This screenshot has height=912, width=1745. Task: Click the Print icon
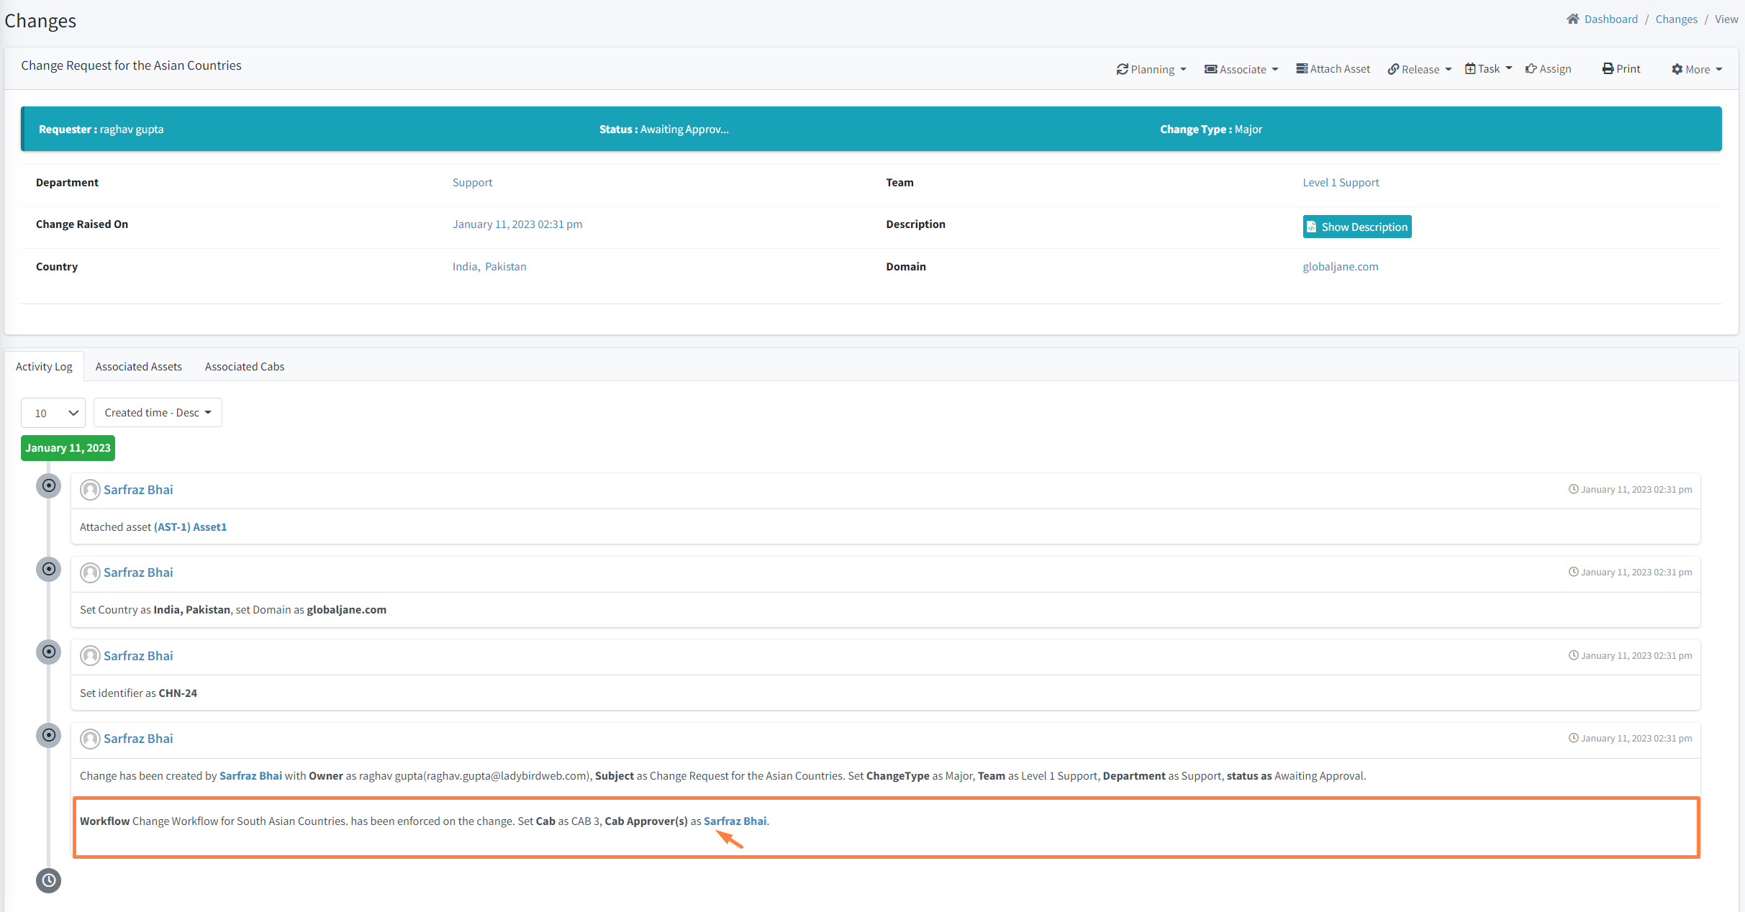point(1608,68)
